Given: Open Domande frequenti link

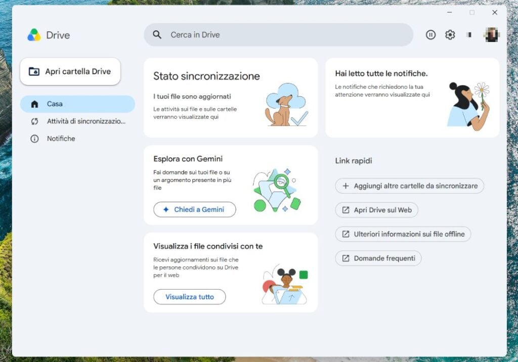Looking at the screenshot, I should tap(378, 258).
